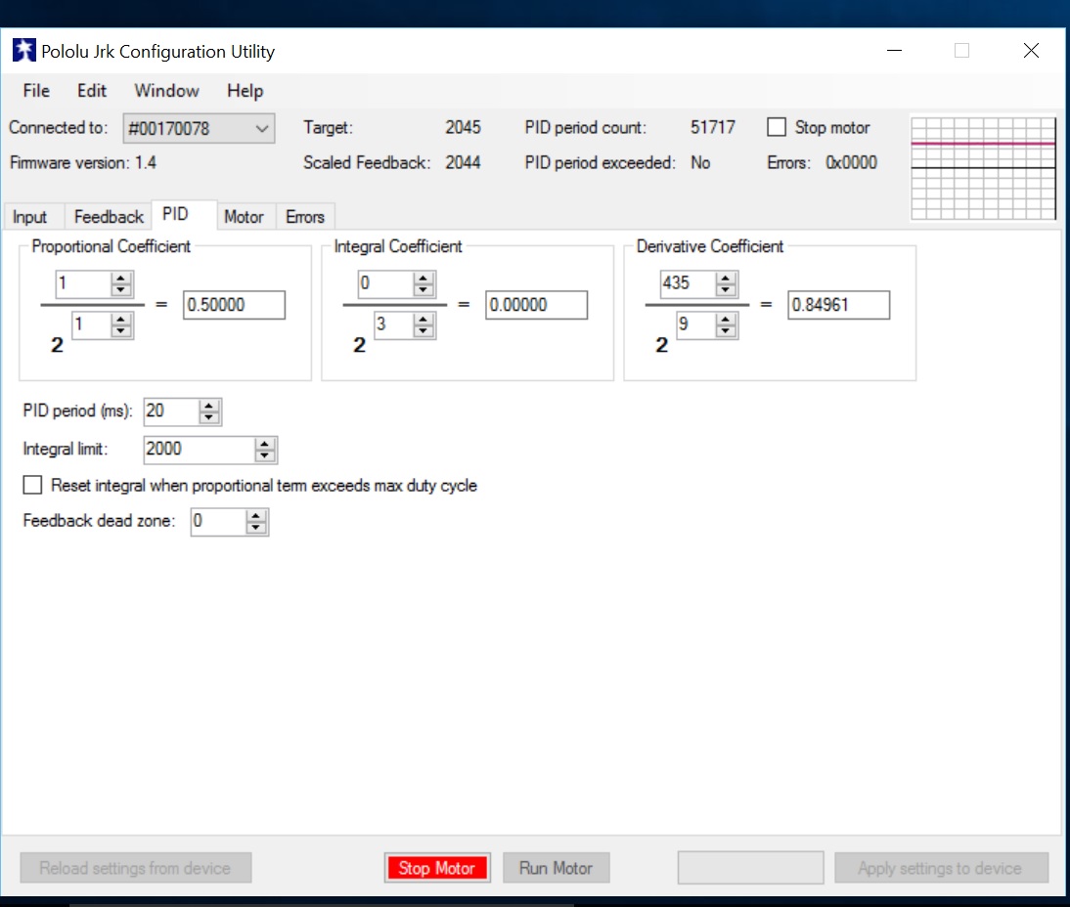Click the Scaled Feedback value 2044
Image resolution: width=1070 pixels, height=907 pixels.
click(463, 163)
